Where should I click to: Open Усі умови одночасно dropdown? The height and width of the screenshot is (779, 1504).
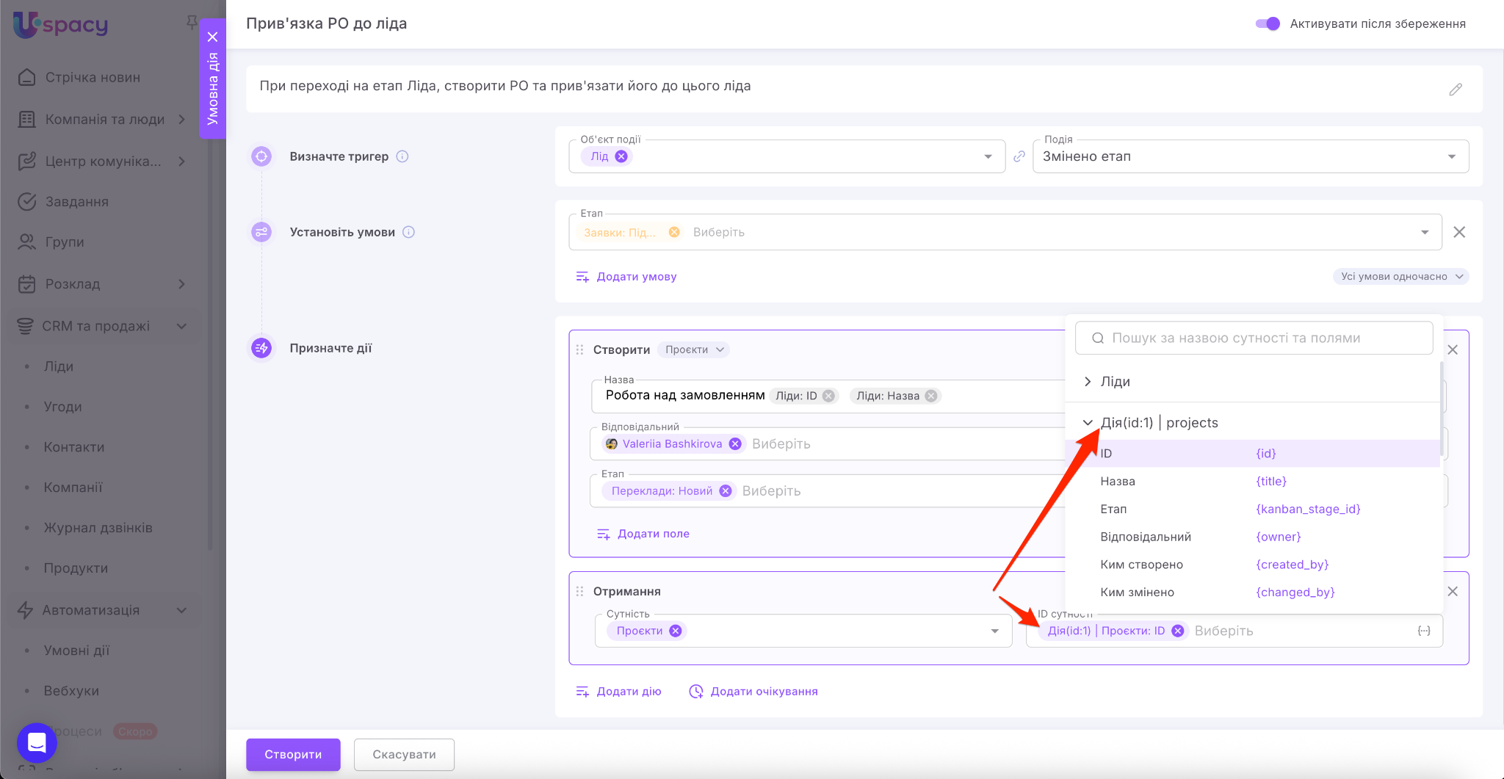[x=1400, y=277]
